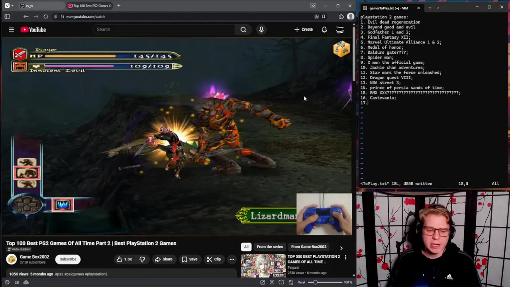Image resolution: width=510 pixels, height=287 pixels.
Task: Open terminal profile dropdown arrow
Action: [437, 8]
